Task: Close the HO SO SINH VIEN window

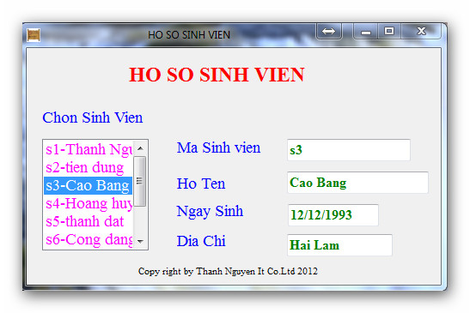Action: [421, 31]
